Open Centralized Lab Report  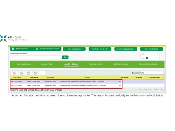126,49
